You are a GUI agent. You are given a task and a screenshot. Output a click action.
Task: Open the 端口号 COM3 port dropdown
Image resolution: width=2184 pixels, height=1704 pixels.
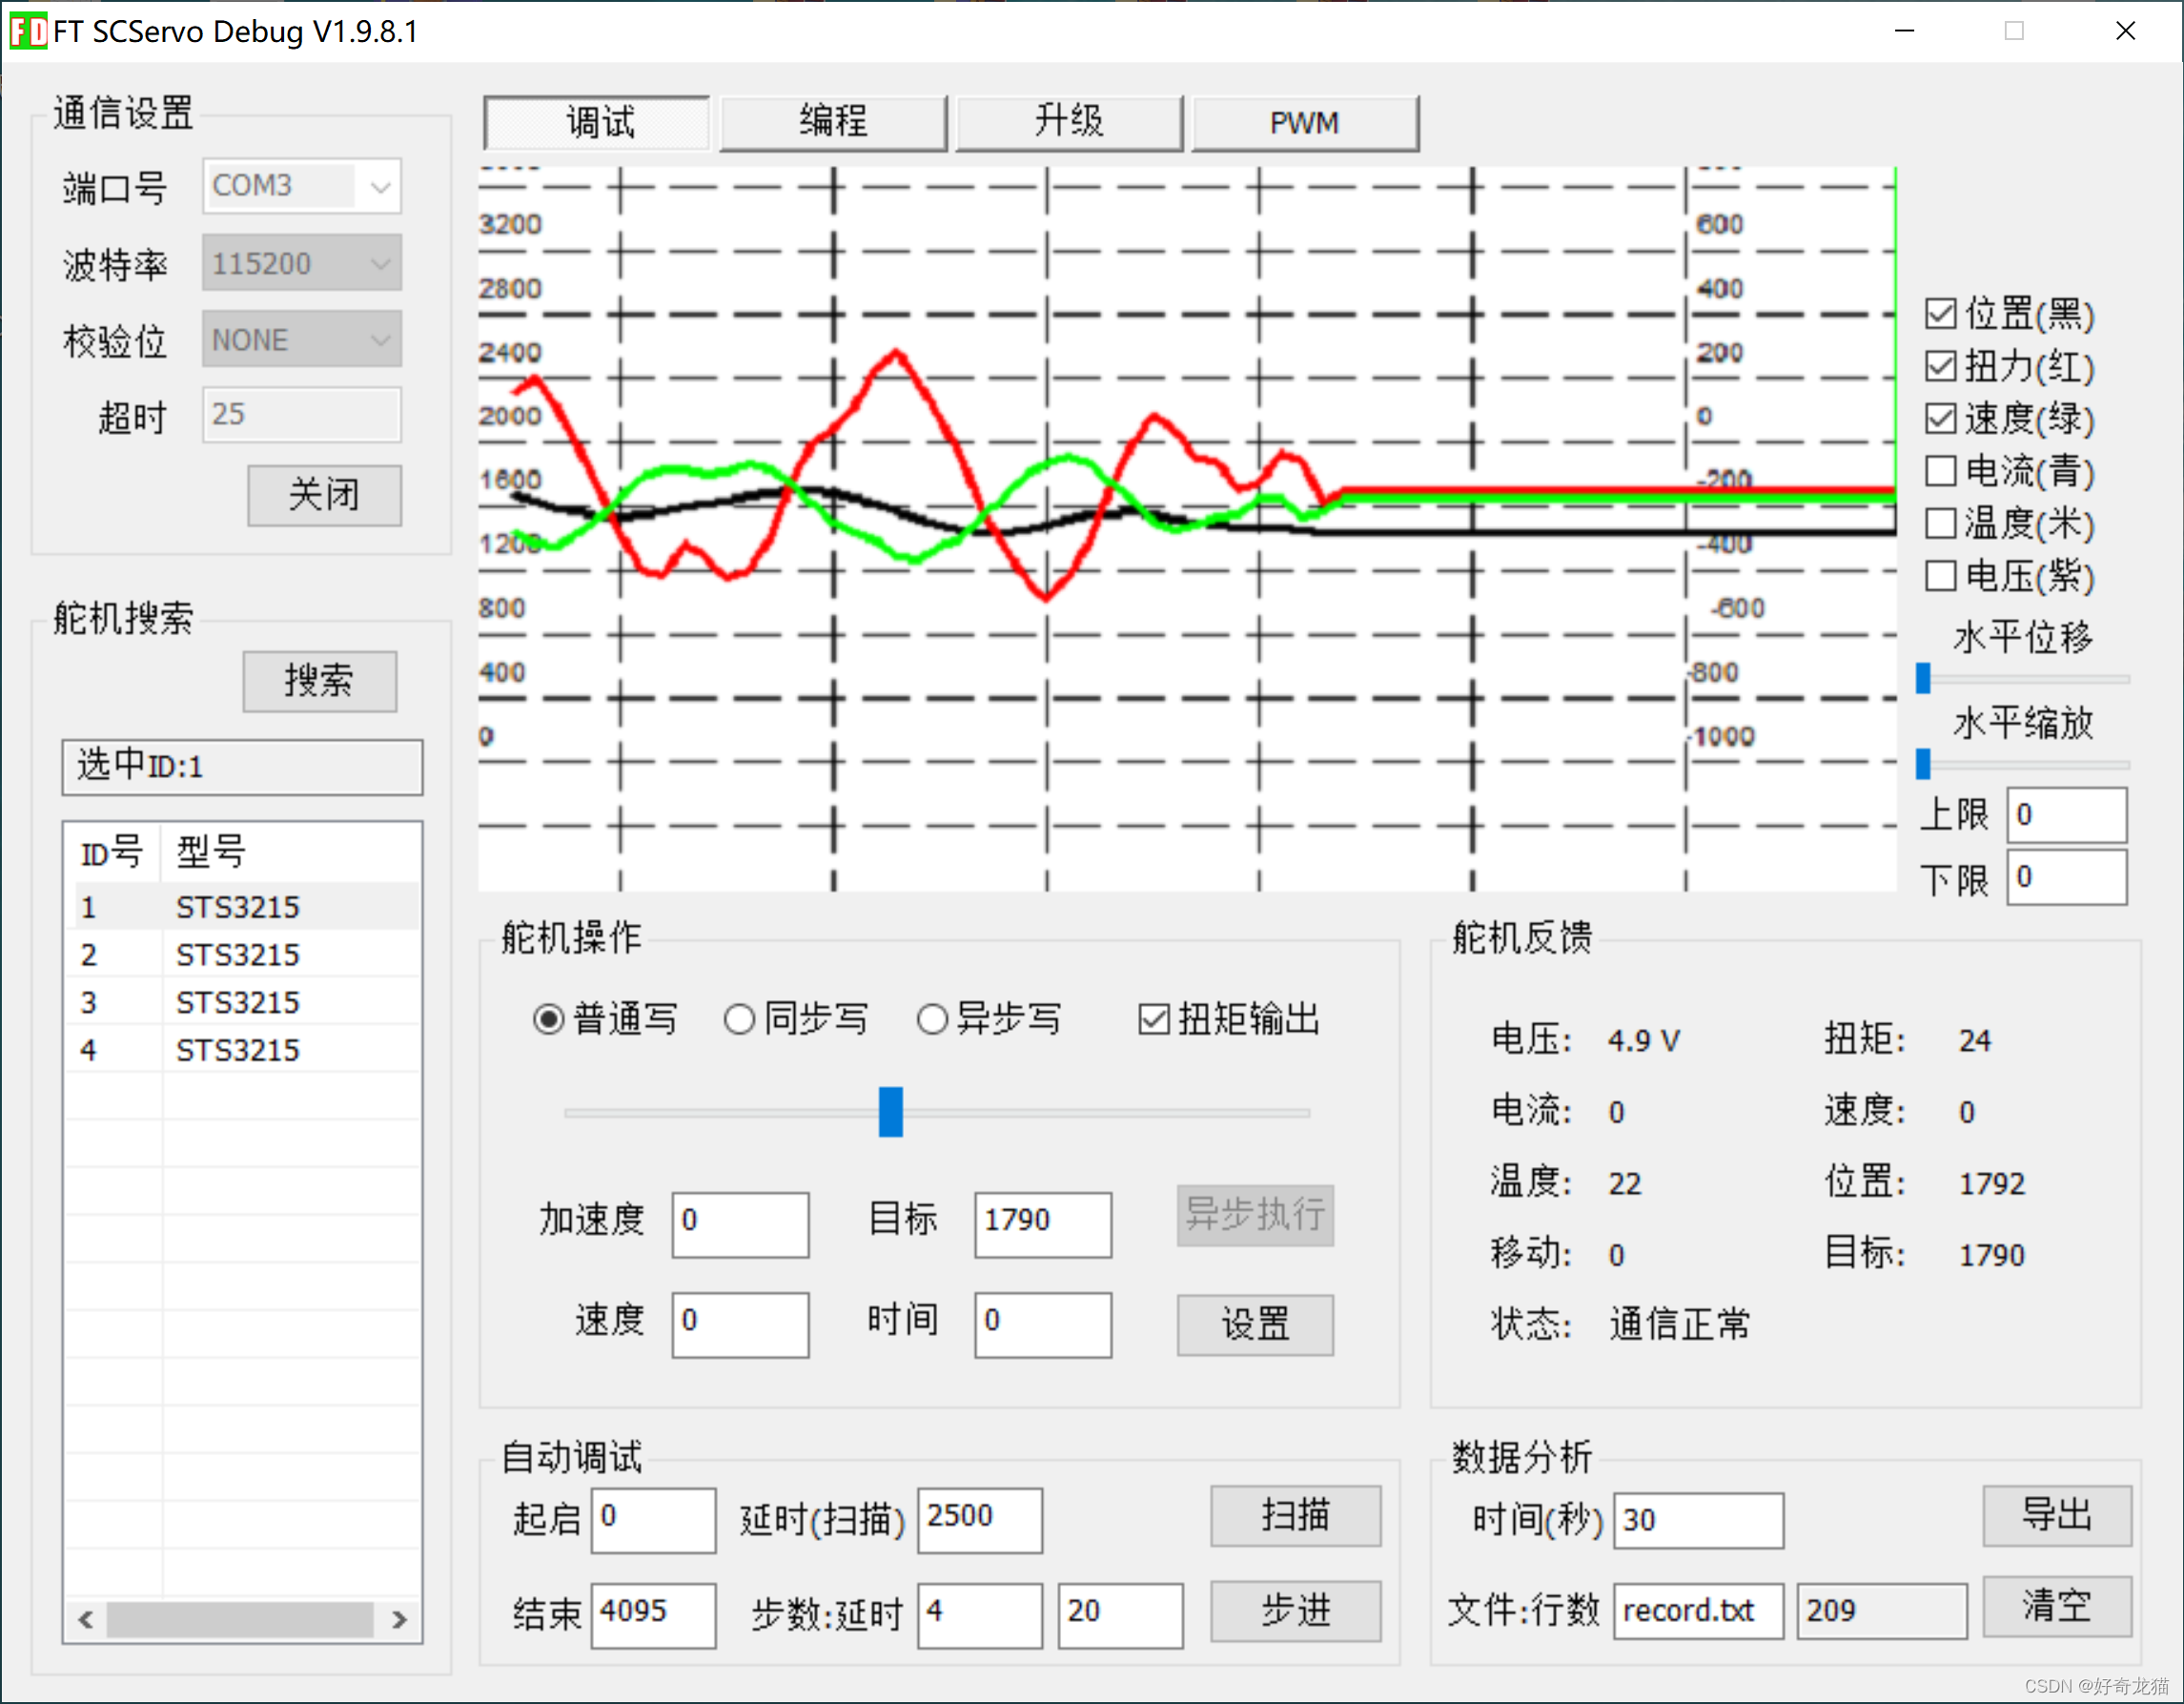(x=380, y=186)
